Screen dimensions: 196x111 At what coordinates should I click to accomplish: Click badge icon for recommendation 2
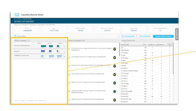pos(114,57)
